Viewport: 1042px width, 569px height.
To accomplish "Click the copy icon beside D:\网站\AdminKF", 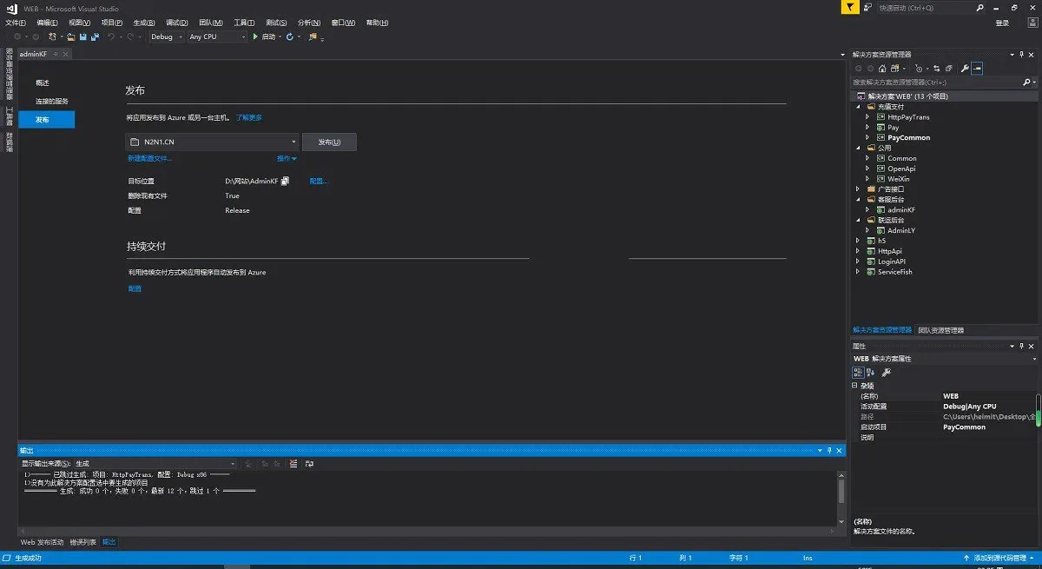I will (285, 181).
